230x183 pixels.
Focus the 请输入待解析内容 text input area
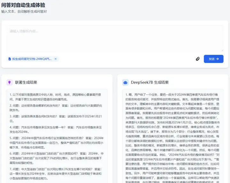click(x=115, y=38)
